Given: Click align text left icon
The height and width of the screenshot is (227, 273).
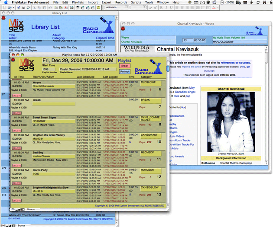Looking at the screenshot, I should pyautogui.click(x=177, y=8).
